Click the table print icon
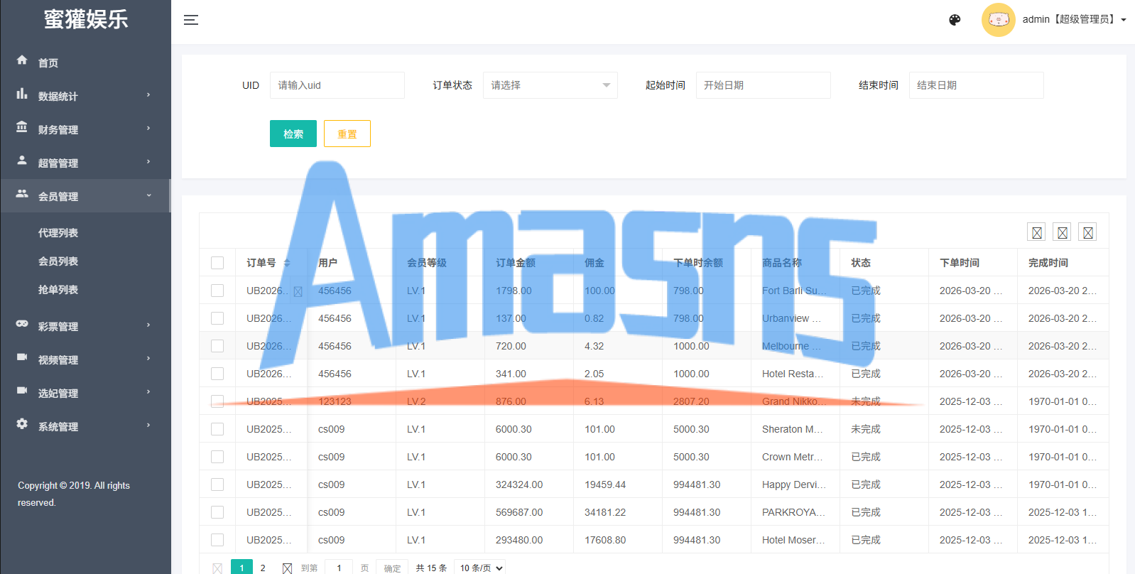The image size is (1135, 574). [x=1088, y=232]
